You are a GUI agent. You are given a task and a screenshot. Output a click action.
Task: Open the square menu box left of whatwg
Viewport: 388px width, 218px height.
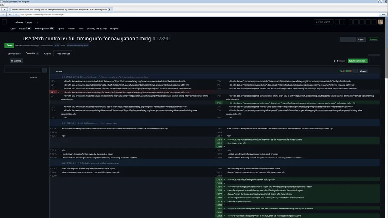[x=4, y=22]
